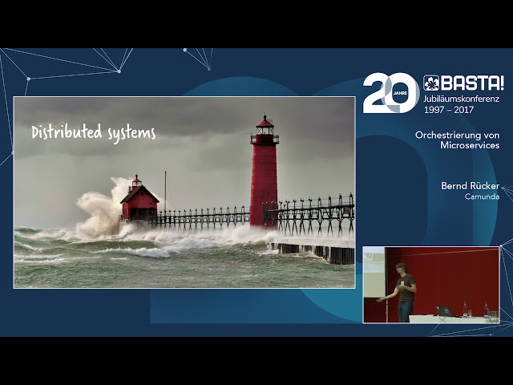The image size is (513, 385).
Task: Click the speaker video inset
Action: 431,285
